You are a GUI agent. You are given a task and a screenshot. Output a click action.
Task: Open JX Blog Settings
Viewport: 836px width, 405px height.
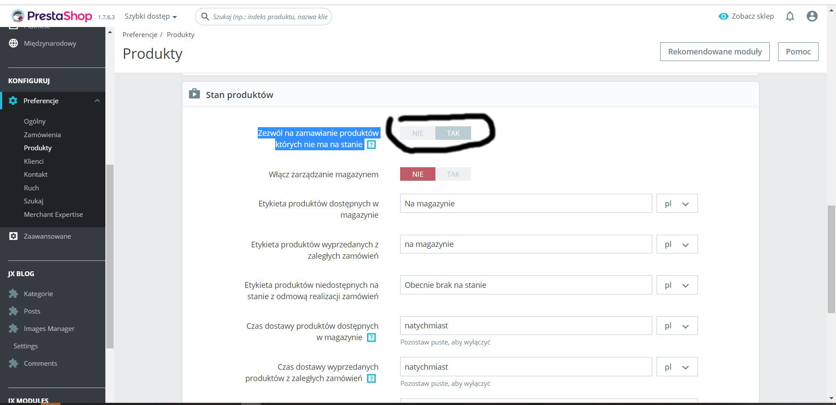pos(26,346)
